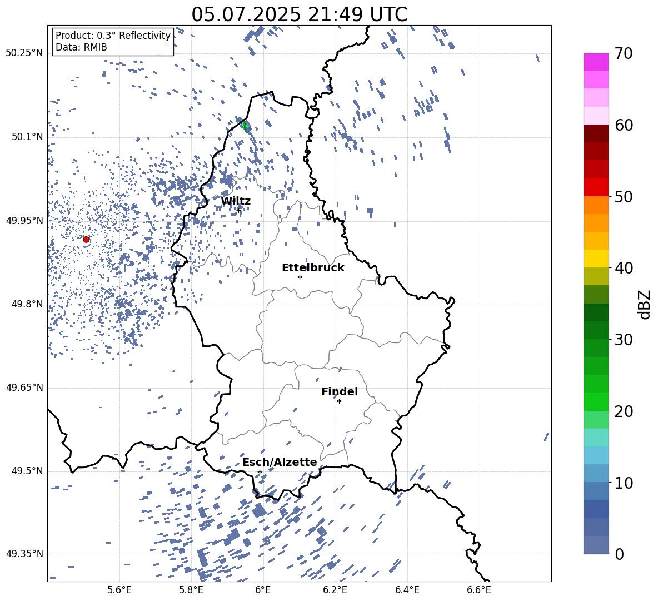Click the 50.25°N latitude label
The height and width of the screenshot is (601, 658).
coord(24,53)
